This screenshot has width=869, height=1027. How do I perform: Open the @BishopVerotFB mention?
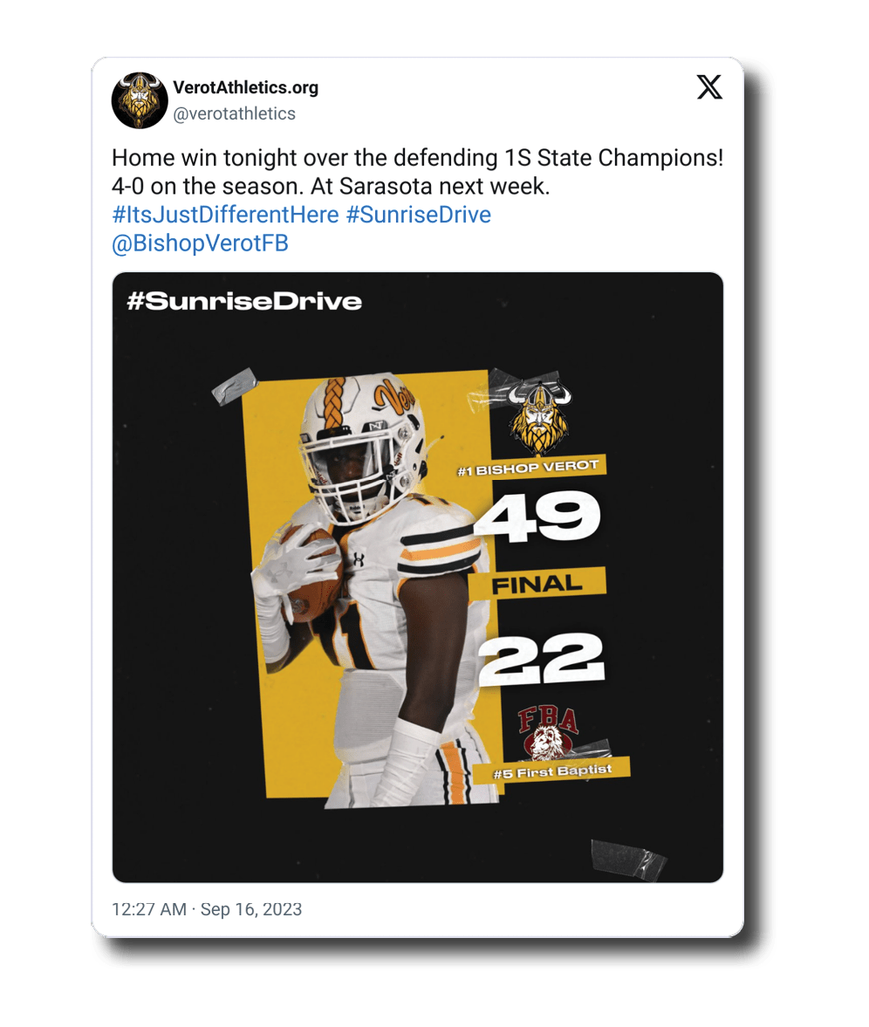(x=200, y=243)
